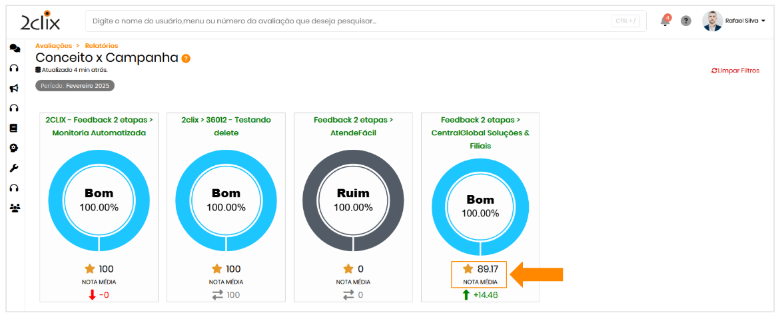Click the Relatórios breadcrumb link
The width and height of the screenshot is (780, 321).
102,46
